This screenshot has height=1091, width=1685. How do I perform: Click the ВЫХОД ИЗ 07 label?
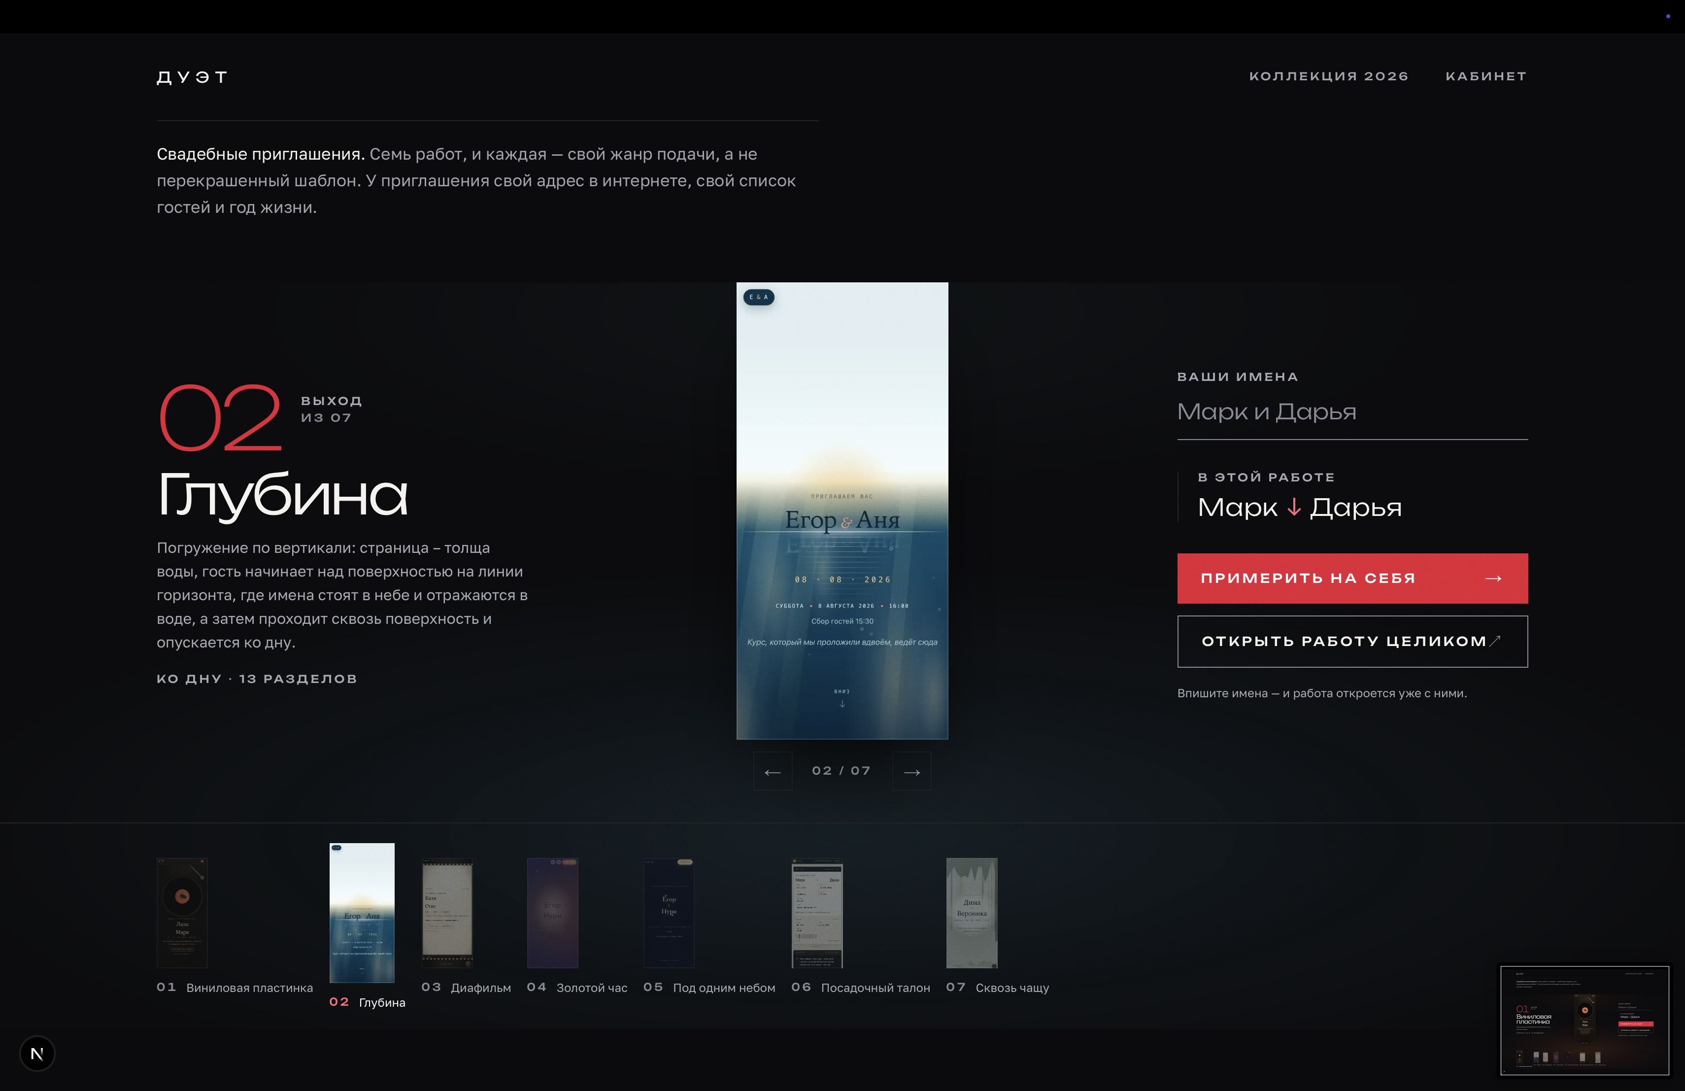coord(332,409)
